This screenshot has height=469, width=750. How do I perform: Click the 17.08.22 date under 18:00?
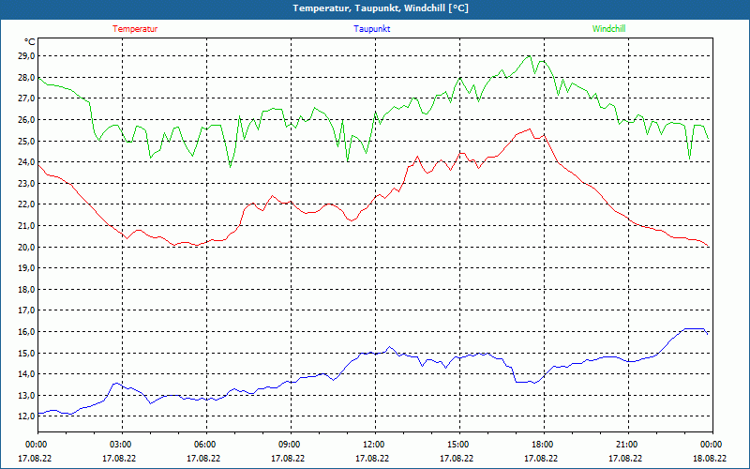(541, 458)
